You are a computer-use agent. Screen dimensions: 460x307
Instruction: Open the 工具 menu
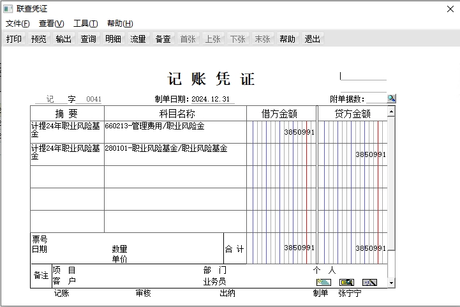(85, 24)
